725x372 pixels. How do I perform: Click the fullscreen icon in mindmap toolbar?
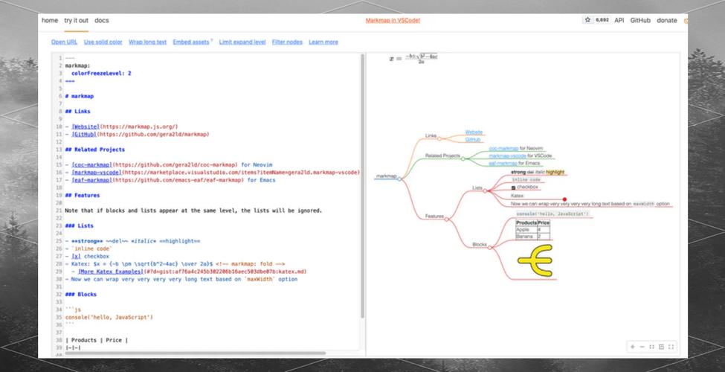(671, 347)
